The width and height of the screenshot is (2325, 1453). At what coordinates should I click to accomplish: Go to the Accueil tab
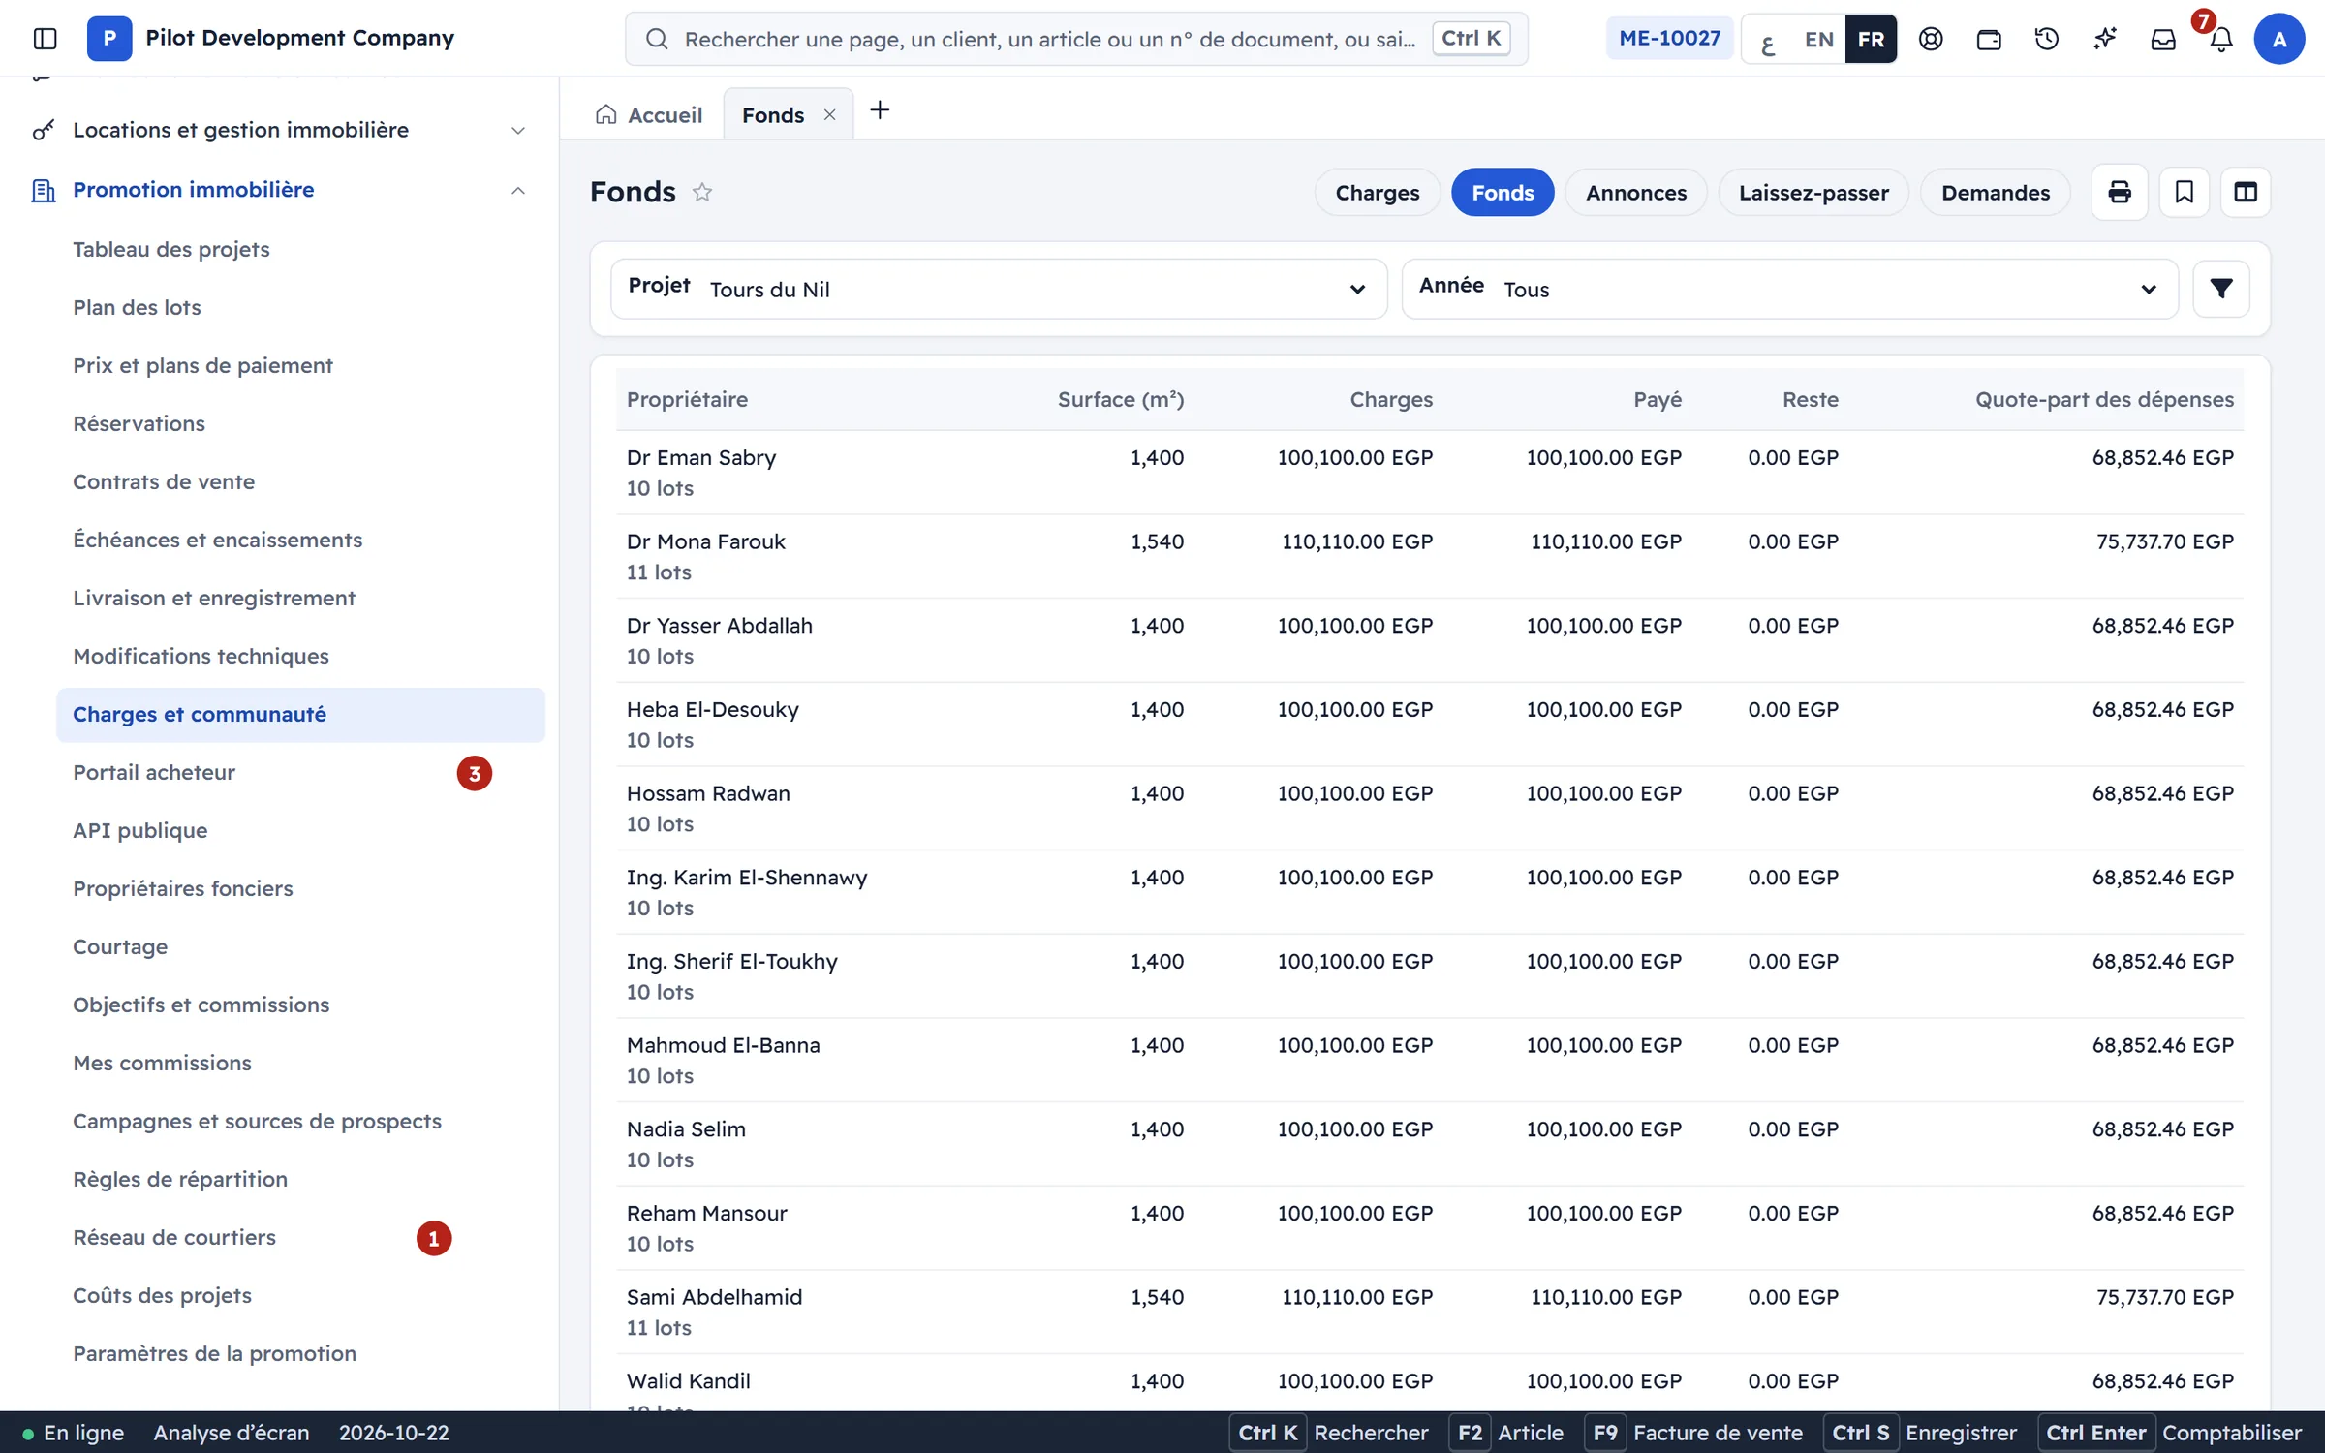pos(649,114)
